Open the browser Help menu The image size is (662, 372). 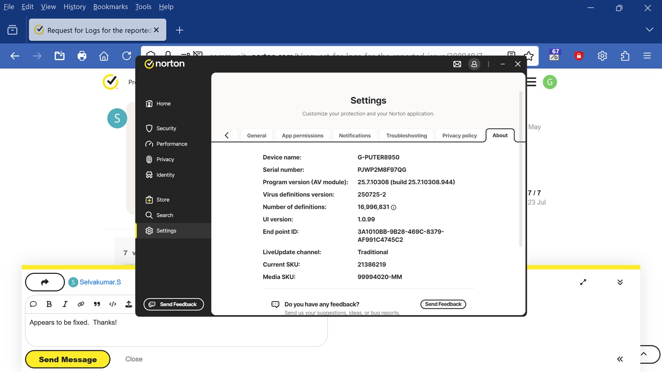tap(166, 7)
